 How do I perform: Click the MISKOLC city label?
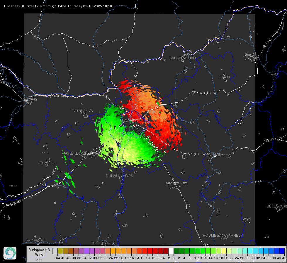(254, 55)
